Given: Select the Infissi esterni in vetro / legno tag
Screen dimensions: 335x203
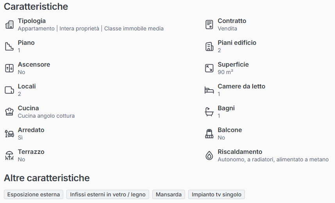Looking at the screenshot, I should [108, 194].
